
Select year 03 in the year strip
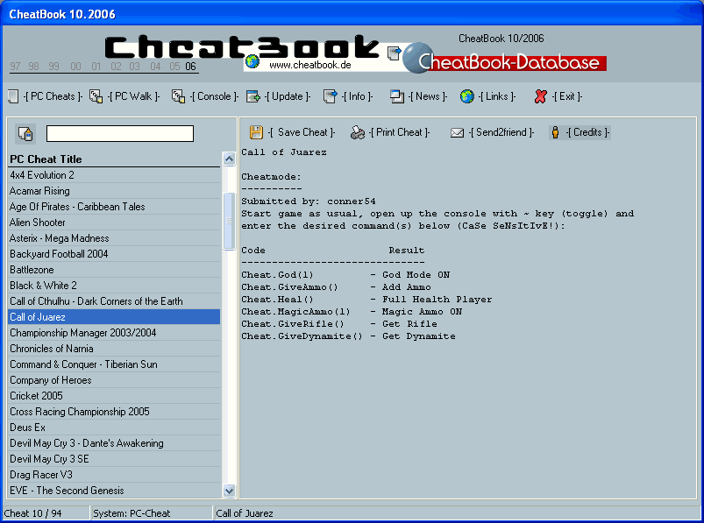135,67
